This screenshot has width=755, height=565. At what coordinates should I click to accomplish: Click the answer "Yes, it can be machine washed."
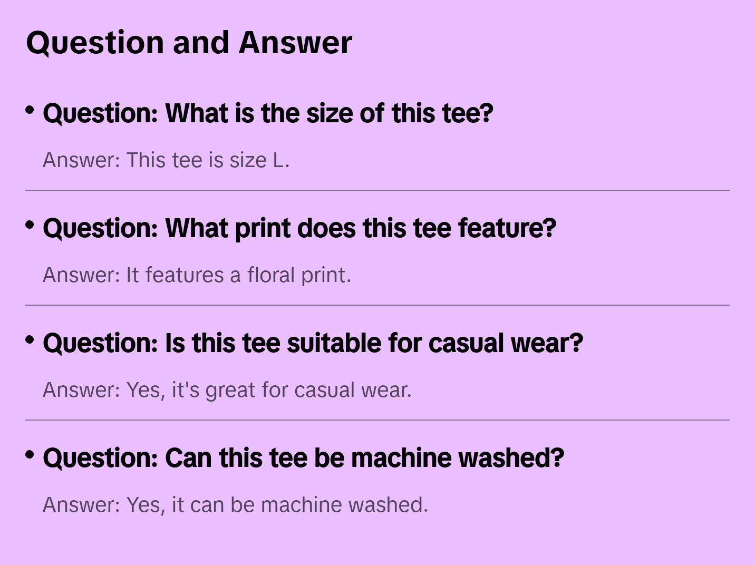pyautogui.click(x=235, y=505)
